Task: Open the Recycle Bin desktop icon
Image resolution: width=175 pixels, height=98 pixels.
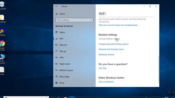Action: coord(2,5)
